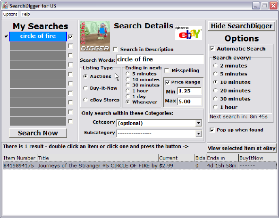The image size is (279, 218).
Task: Open the Category dropdown
Action: (198, 123)
